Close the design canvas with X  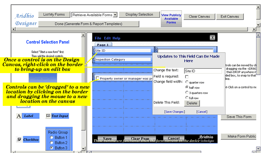(212, 38)
